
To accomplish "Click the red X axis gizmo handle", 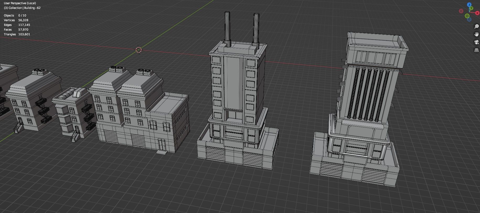I will (477, 13).
